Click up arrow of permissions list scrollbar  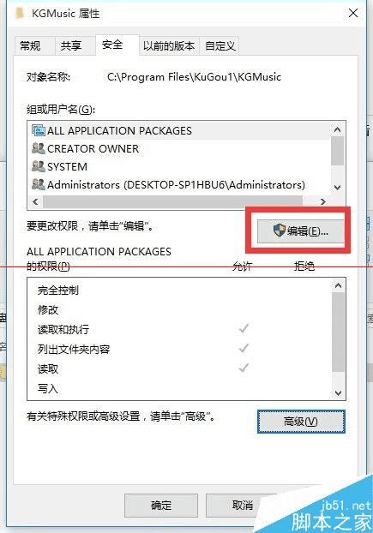tap(338, 285)
